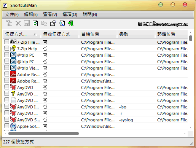Click the question mark icon of the AnyDVD row

tap(13, 94)
